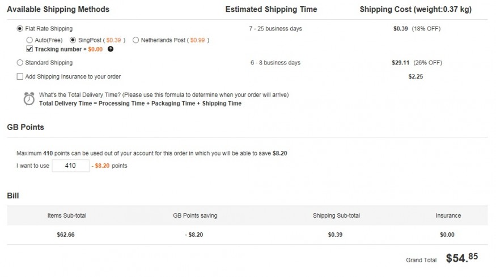Select the Flat Rate Shipping option
The width and height of the screenshot is (496, 277).
20,28
